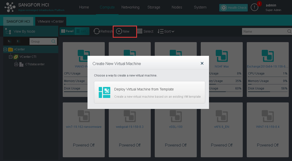Click the Group search magnifier icon

click(x=53, y=41)
